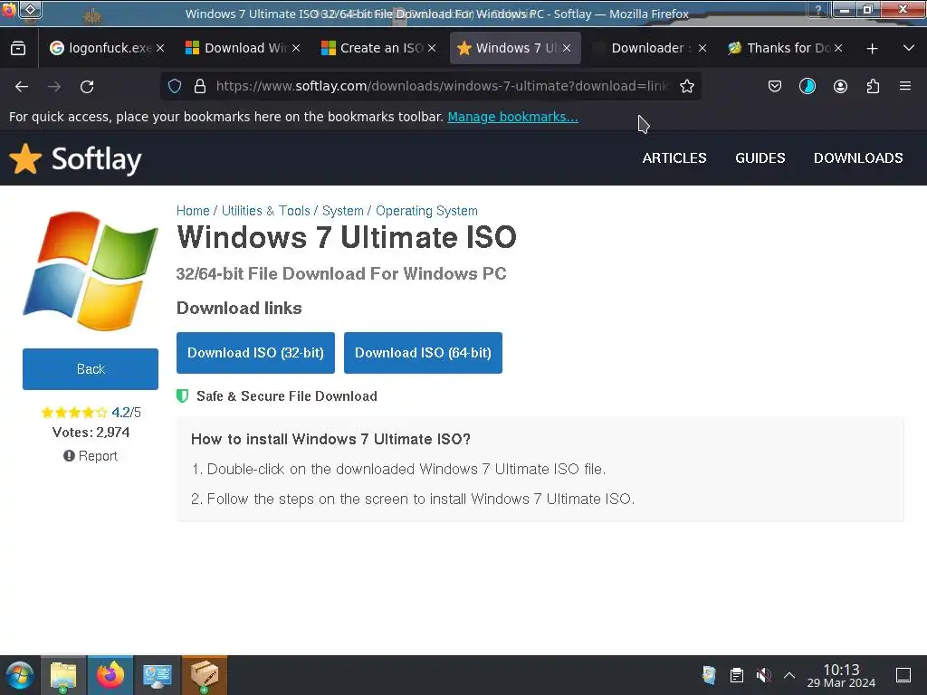Follow the Operating System breadcrumb link
The height and width of the screenshot is (695, 927).
click(x=426, y=211)
